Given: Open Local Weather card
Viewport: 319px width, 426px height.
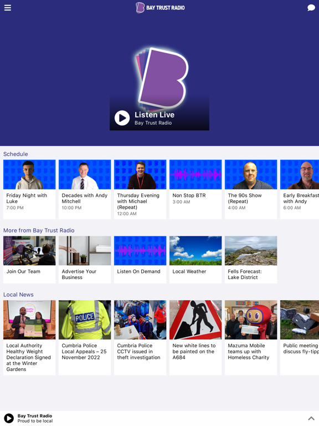Looking at the screenshot, I should [x=195, y=260].
